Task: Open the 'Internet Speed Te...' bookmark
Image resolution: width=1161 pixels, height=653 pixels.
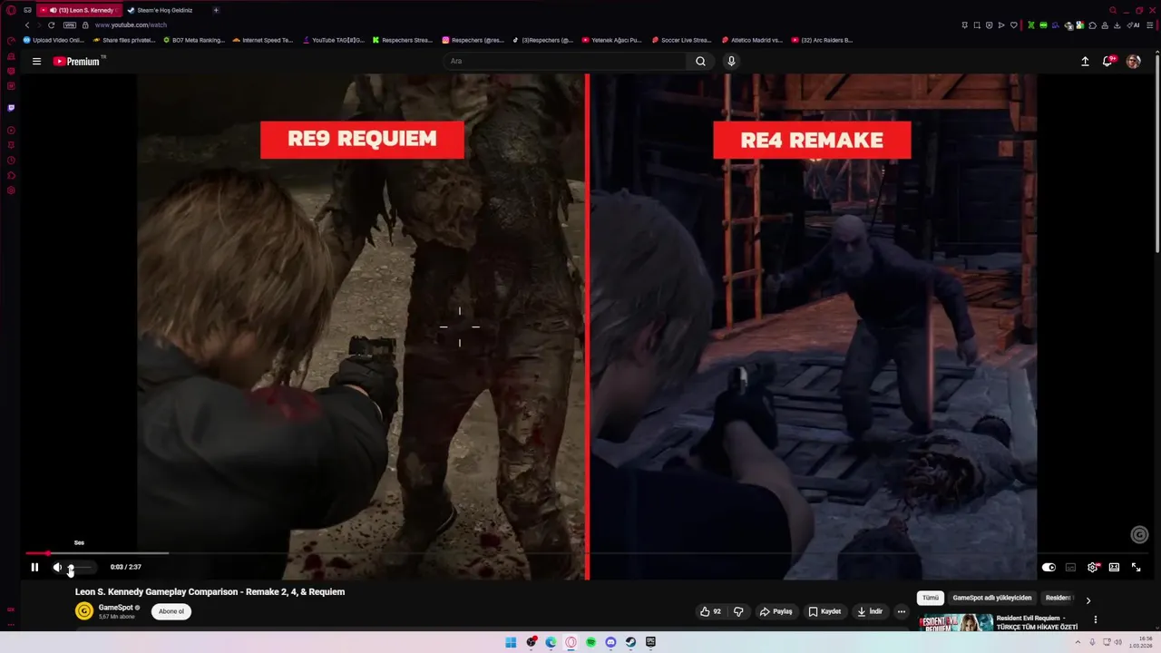Action: (263, 40)
